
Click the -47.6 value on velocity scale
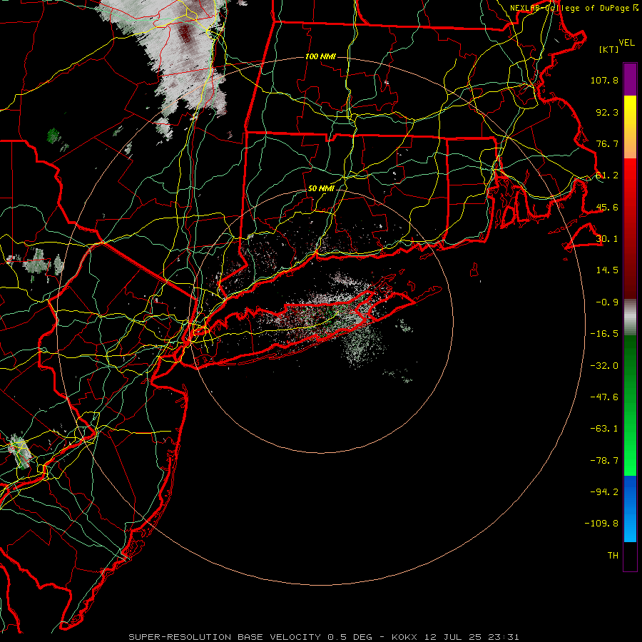coord(604,397)
